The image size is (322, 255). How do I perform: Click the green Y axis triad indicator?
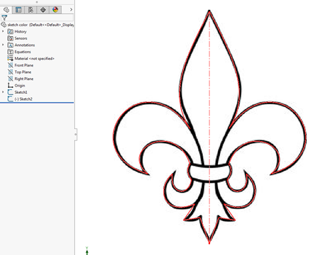(87, 251)
